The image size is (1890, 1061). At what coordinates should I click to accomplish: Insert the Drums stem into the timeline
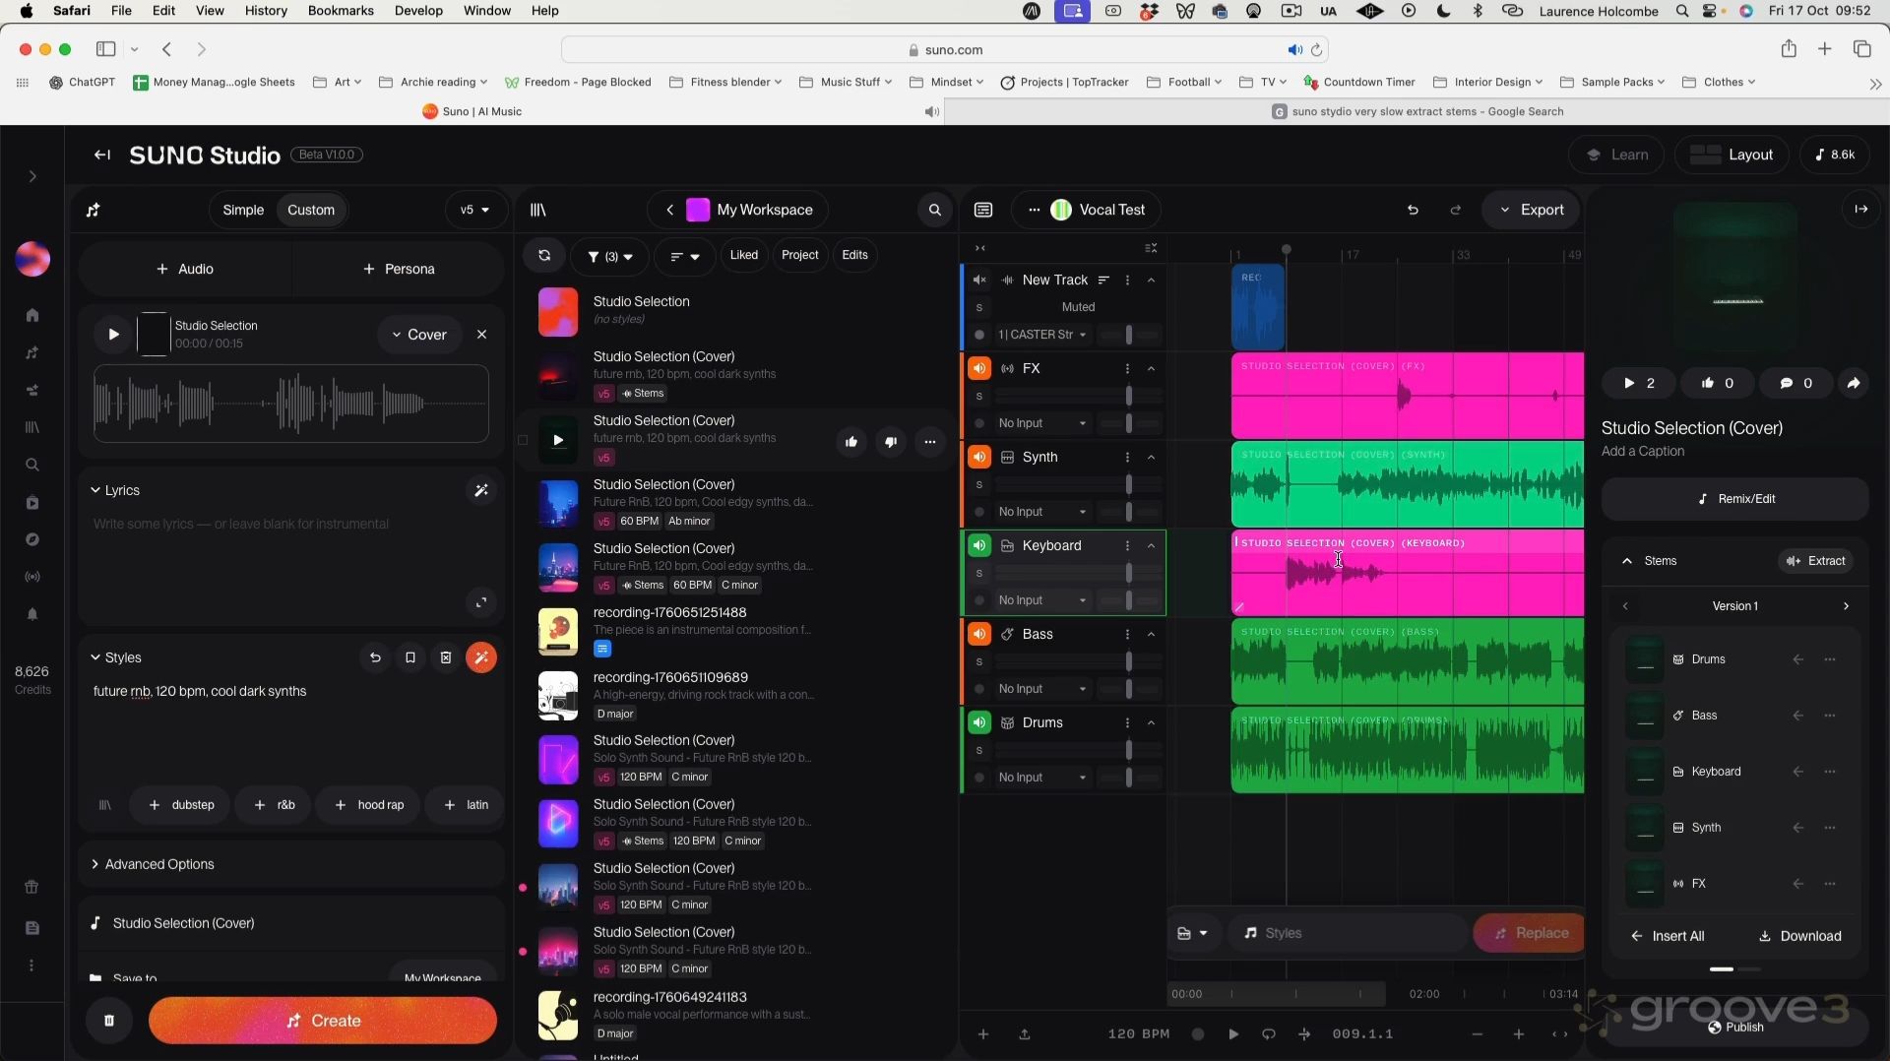(1798, 659)
